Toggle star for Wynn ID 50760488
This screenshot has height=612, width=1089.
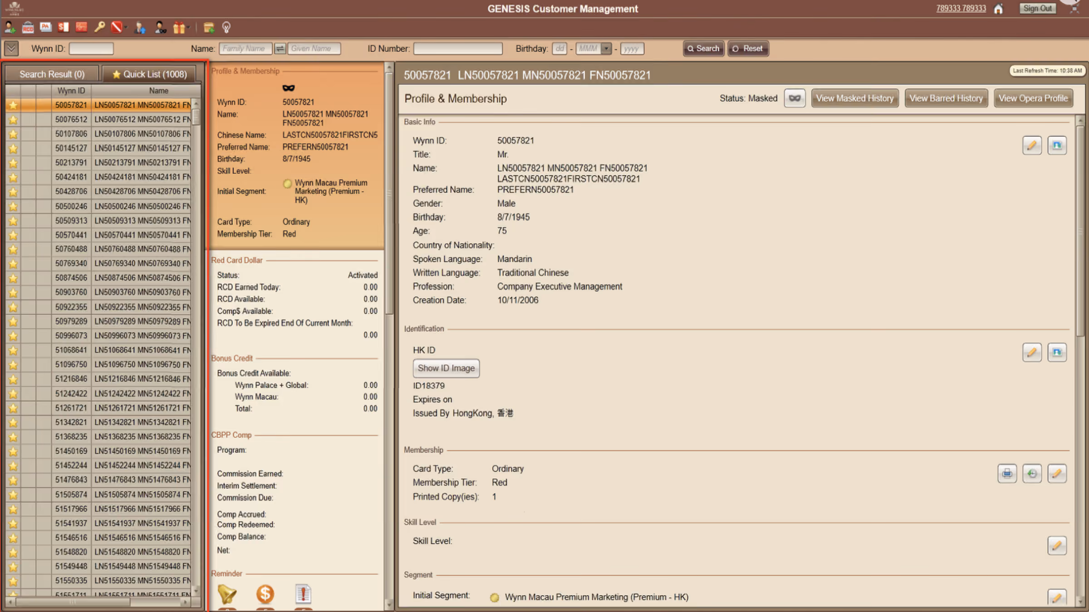13,249
